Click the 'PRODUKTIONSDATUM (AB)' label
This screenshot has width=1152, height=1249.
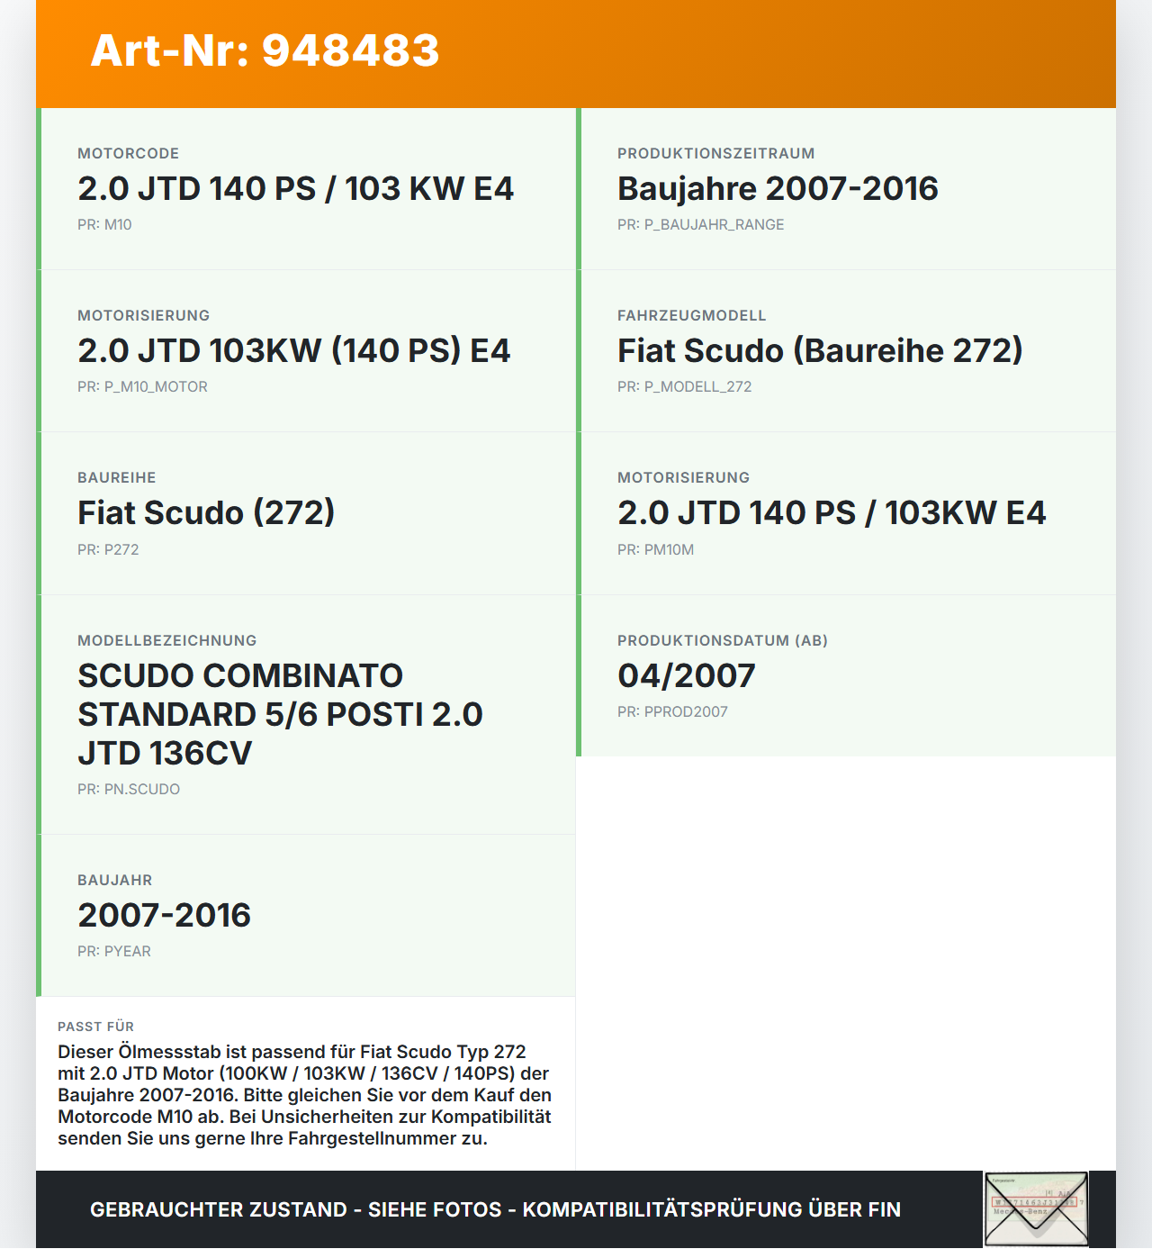tap(723, 641)
